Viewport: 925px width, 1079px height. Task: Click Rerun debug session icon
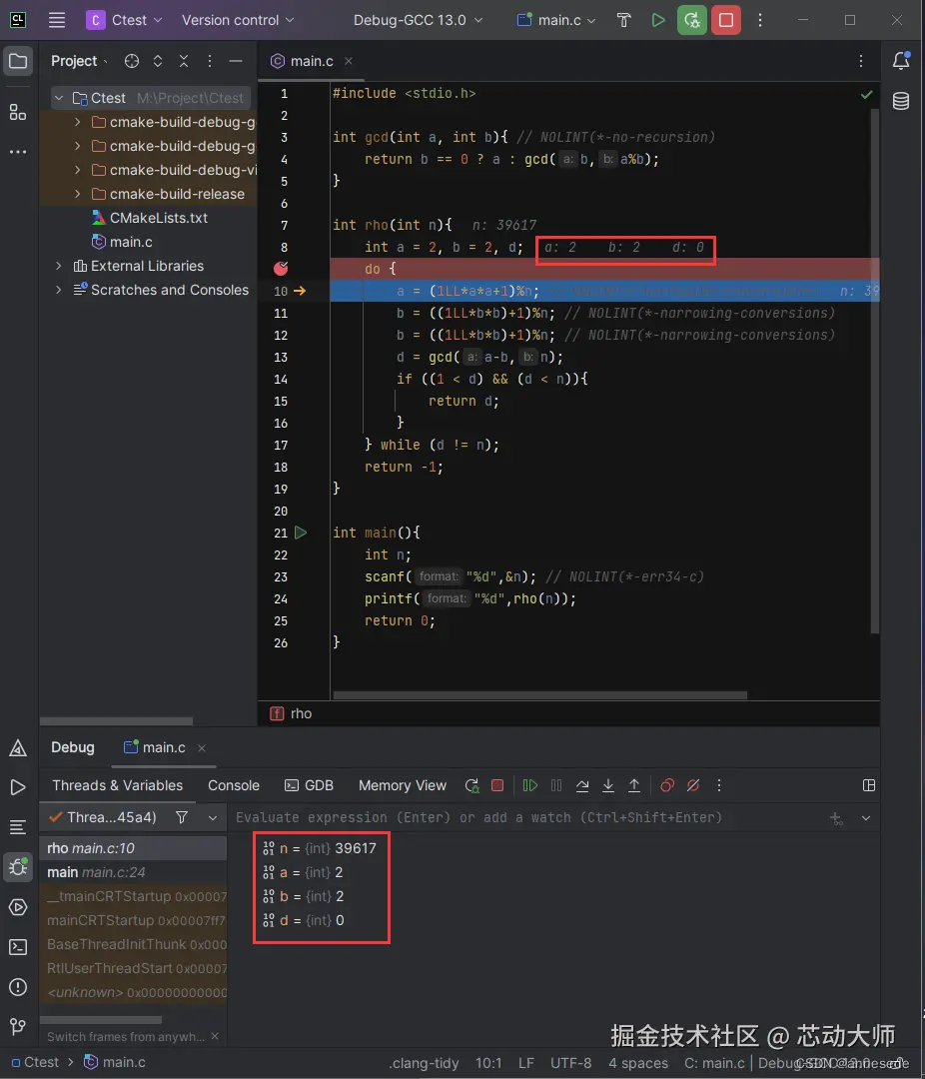[x=471, y=785]
